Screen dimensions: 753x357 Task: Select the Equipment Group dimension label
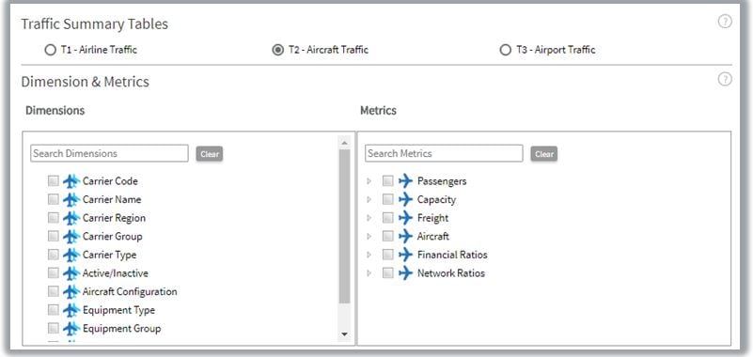(x=121, y=329)
